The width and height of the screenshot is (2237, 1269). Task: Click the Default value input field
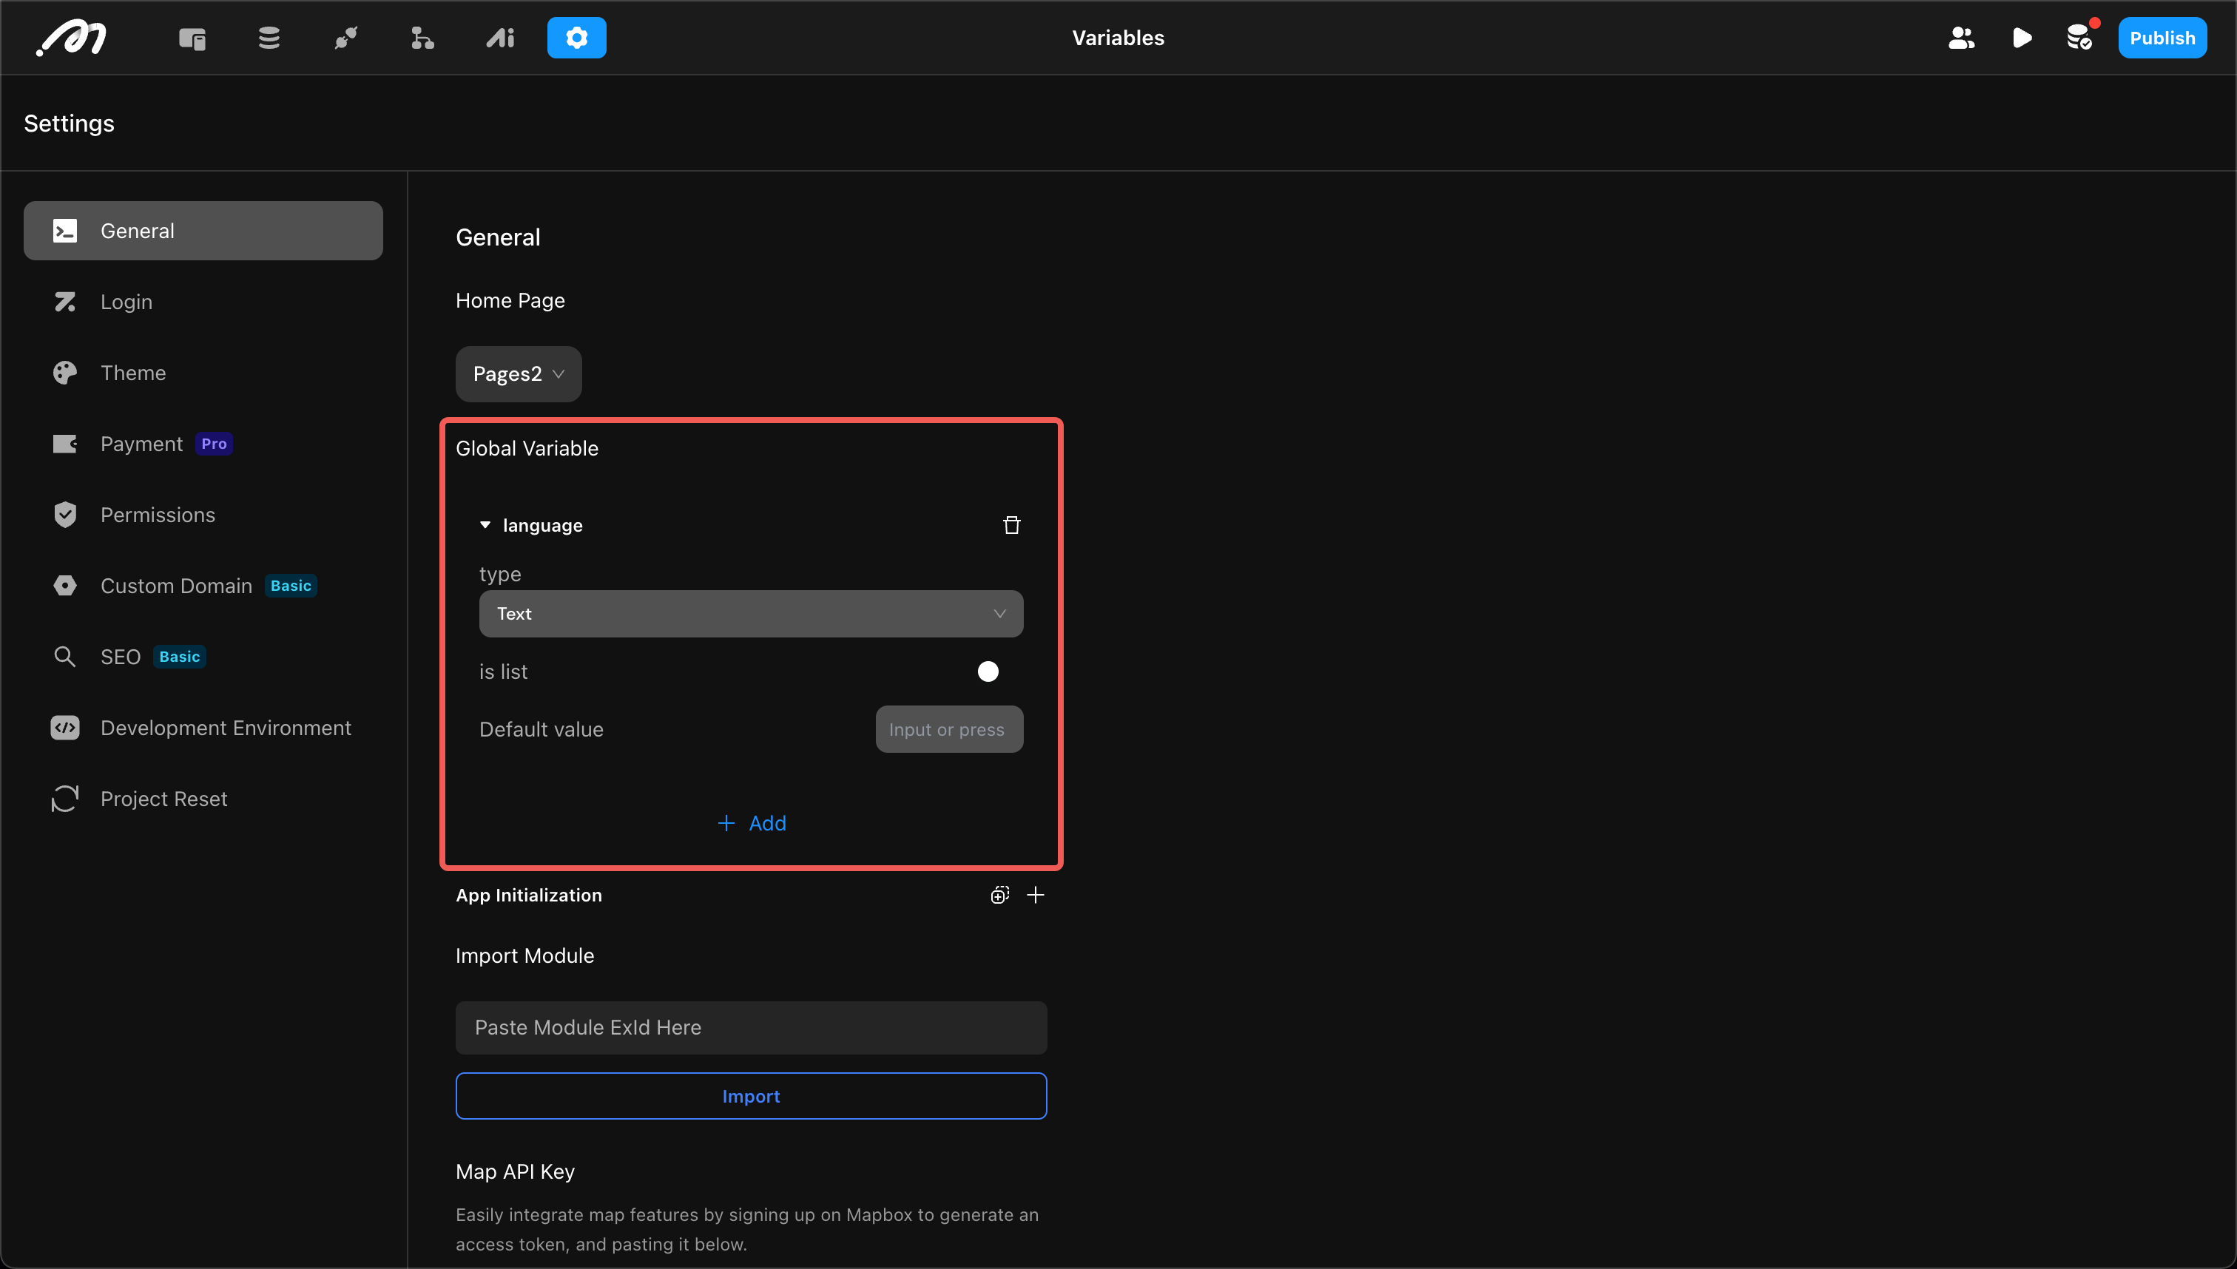[x=949, y=729]
